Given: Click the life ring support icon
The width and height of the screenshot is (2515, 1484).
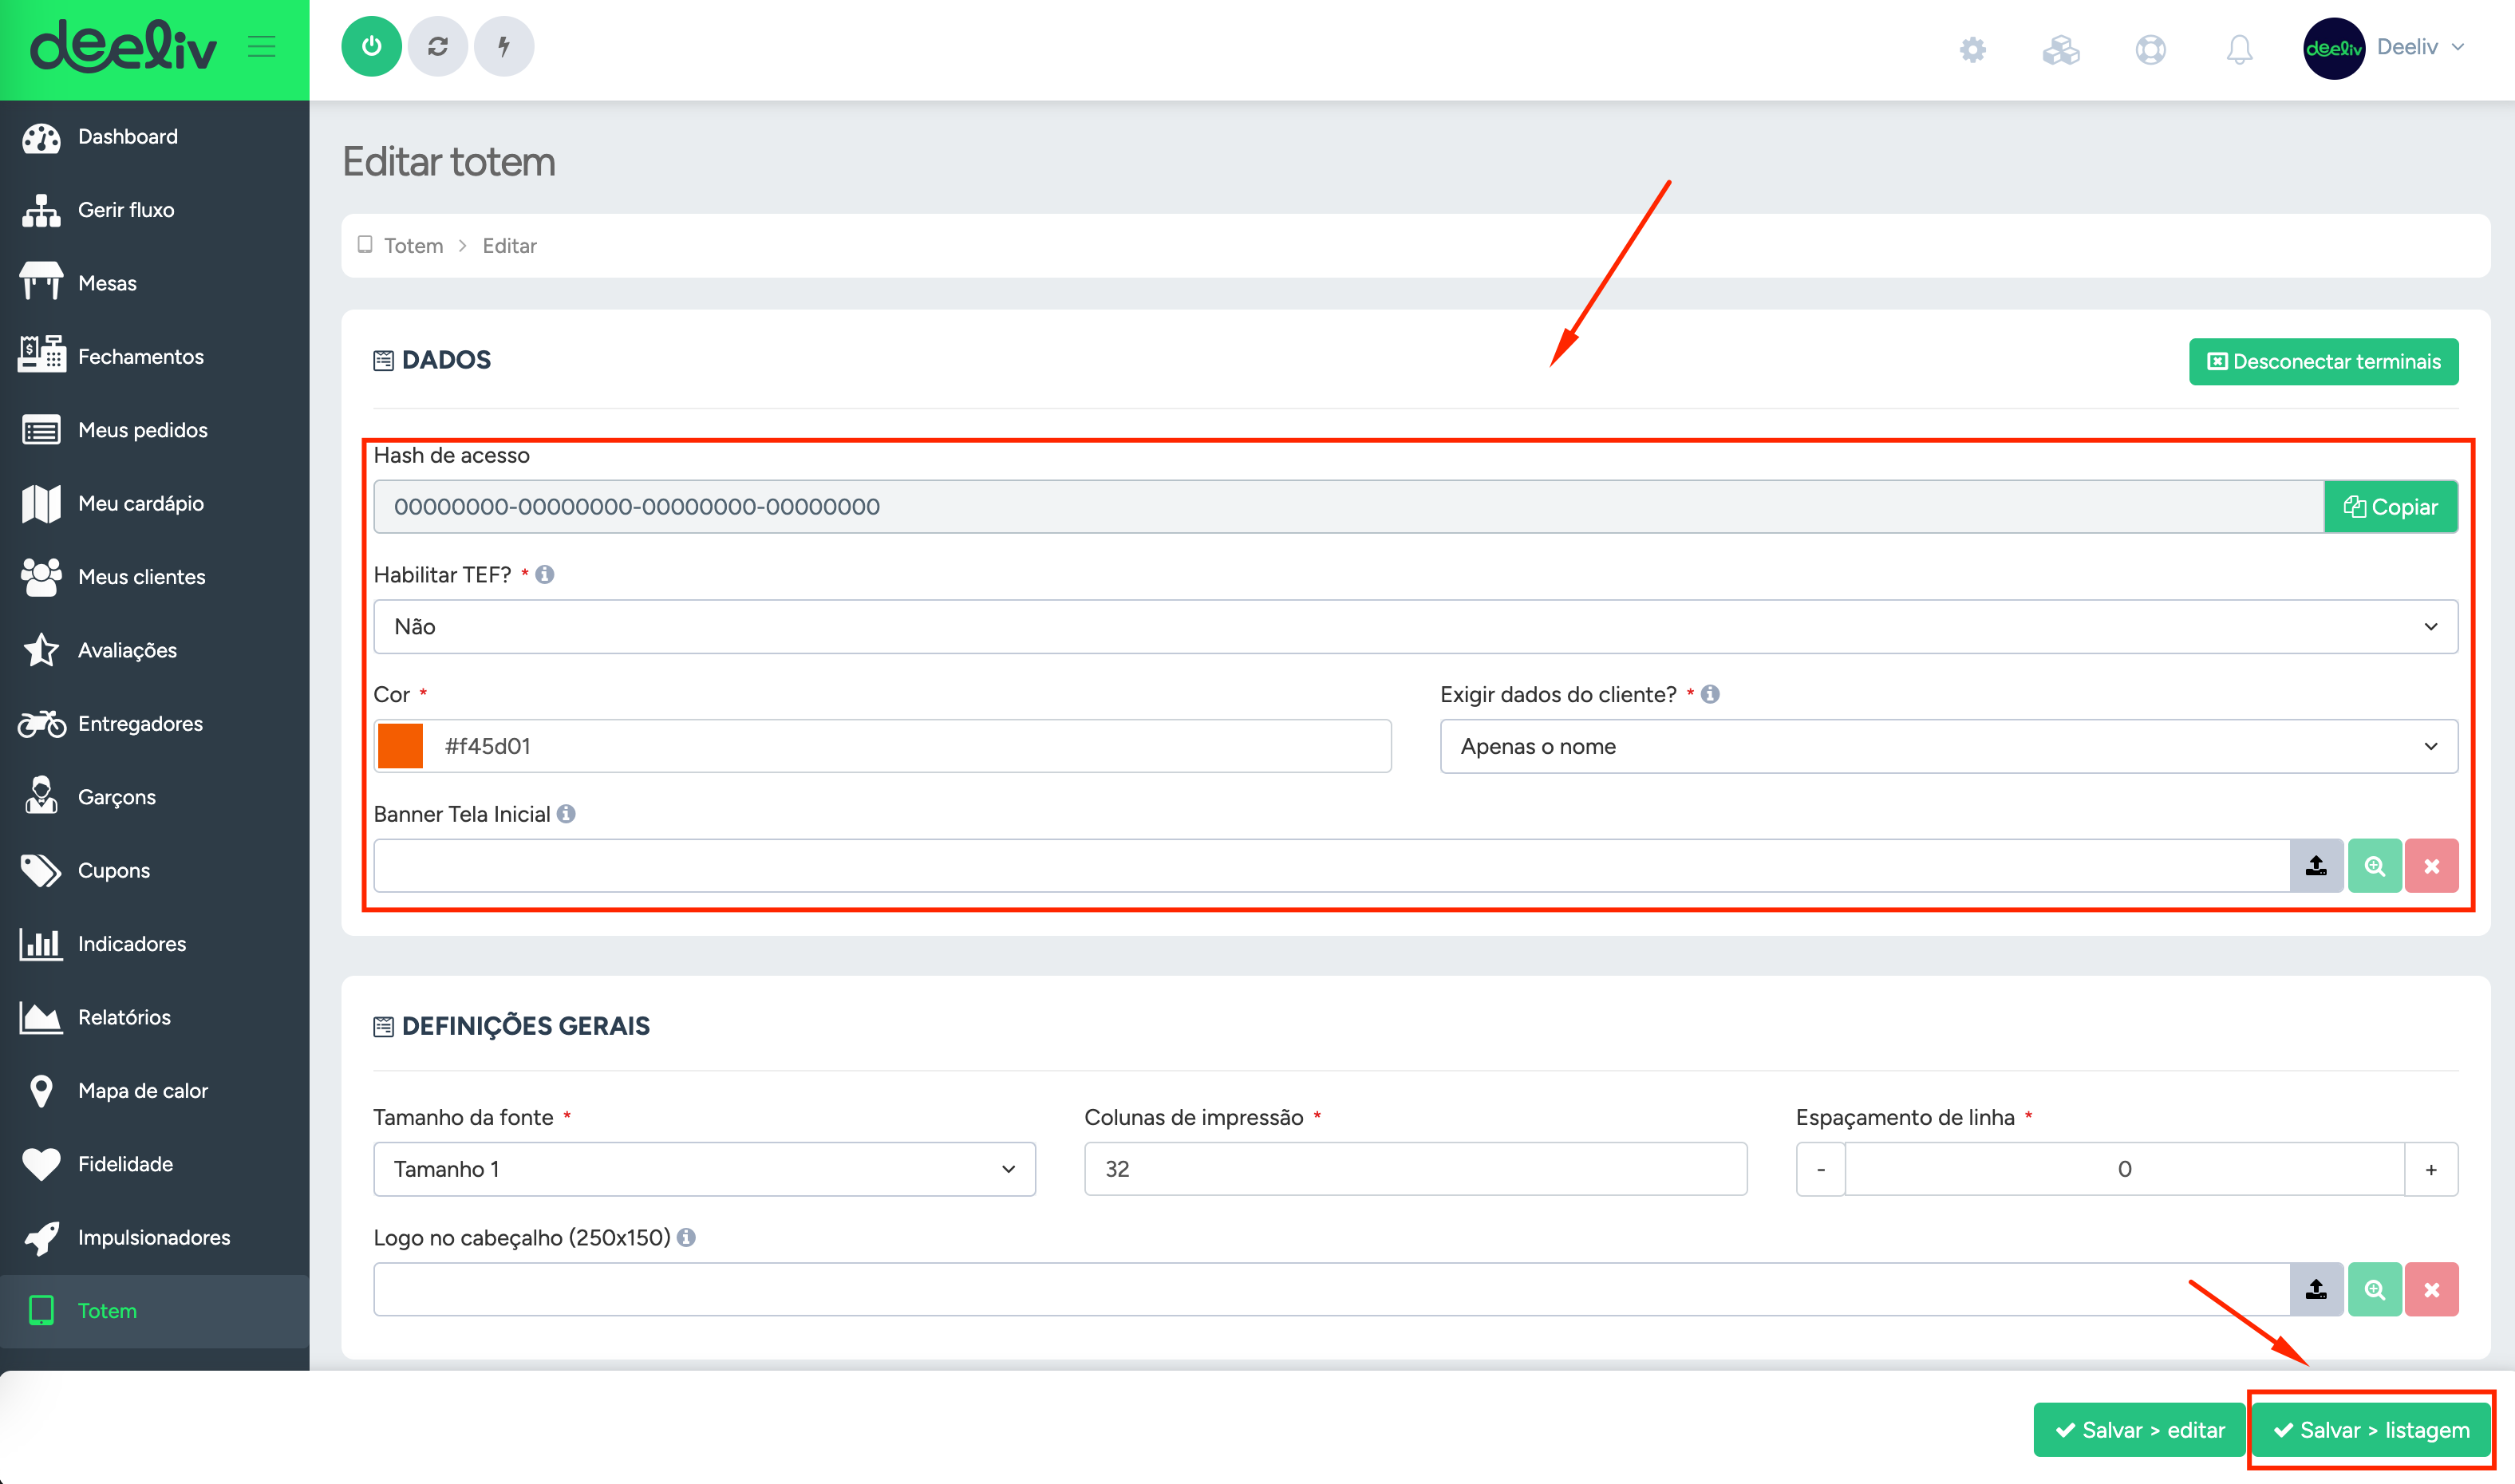Looking at the screenshot, I should pos(2150,49).
